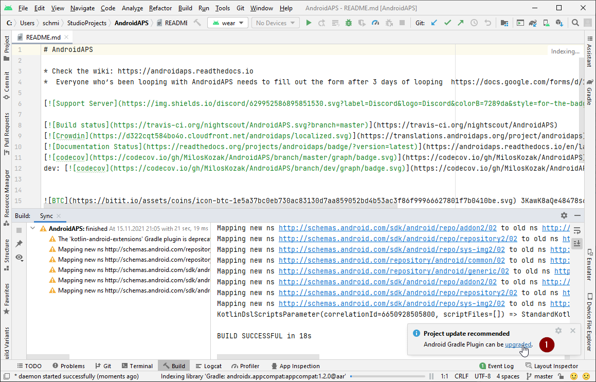
Task: Click Git Commit green checkmark
Action: click(x=447, y=23)
